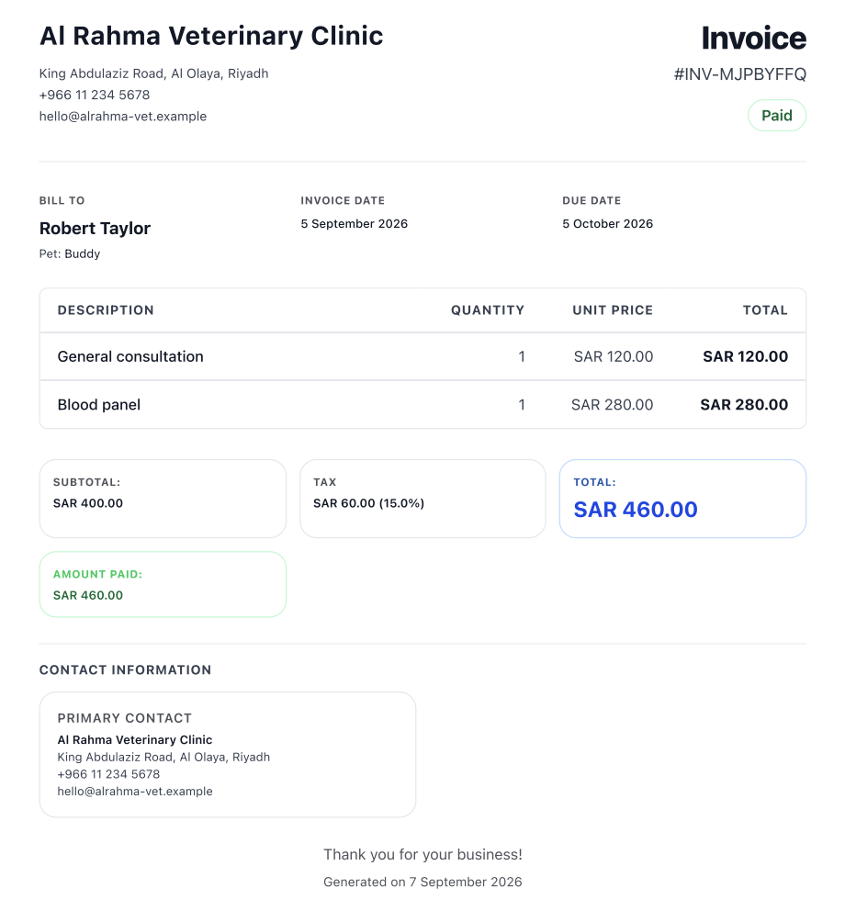The width and height of the screenshot is (845, 922).
Task: Select clinic name in the primary contact card
Action: [x=135, y=740]
